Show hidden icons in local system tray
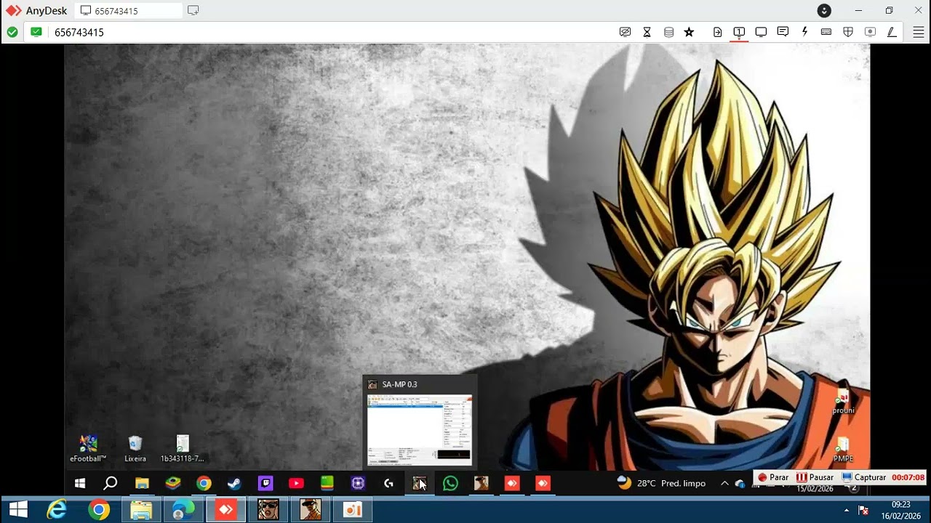The width and height of the screenshot is (931, 523). 847,510
